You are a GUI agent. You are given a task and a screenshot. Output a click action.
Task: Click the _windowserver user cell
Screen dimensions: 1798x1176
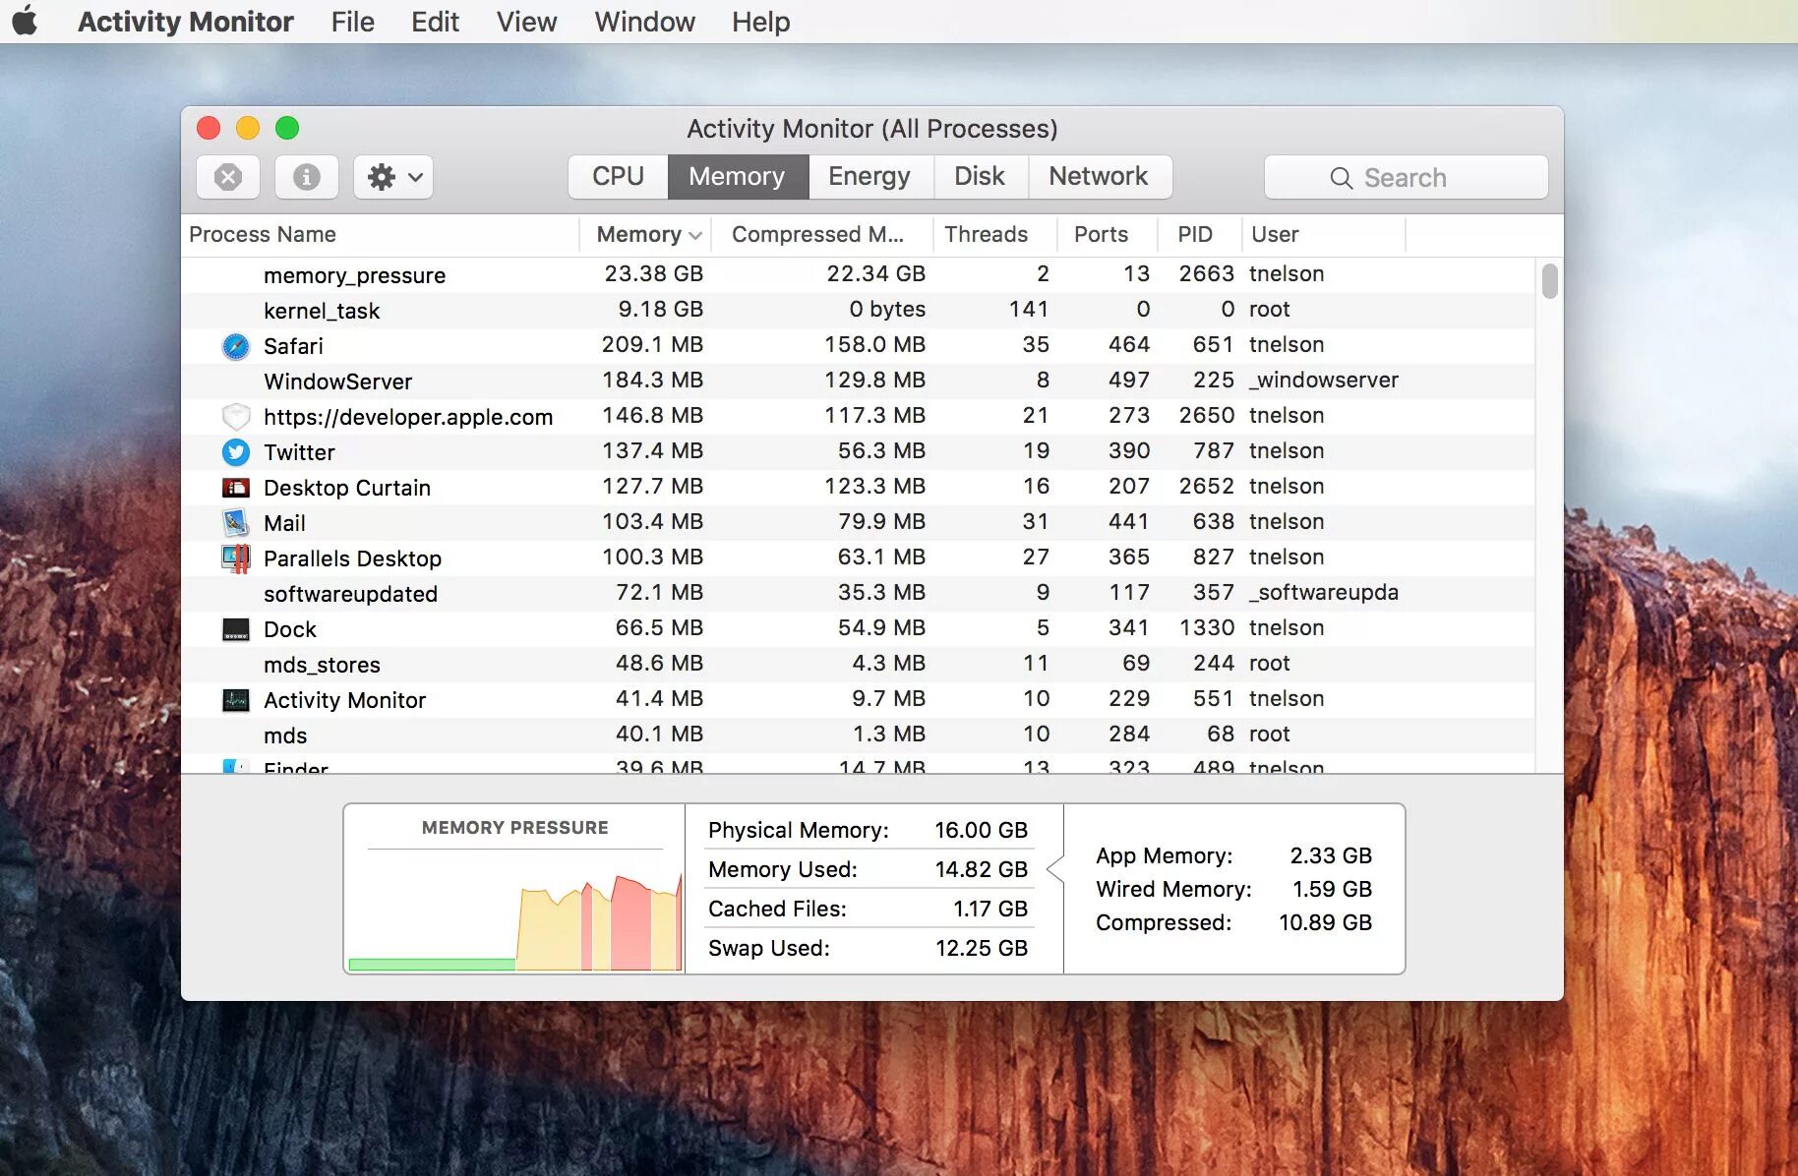(x=1324, y=381)
